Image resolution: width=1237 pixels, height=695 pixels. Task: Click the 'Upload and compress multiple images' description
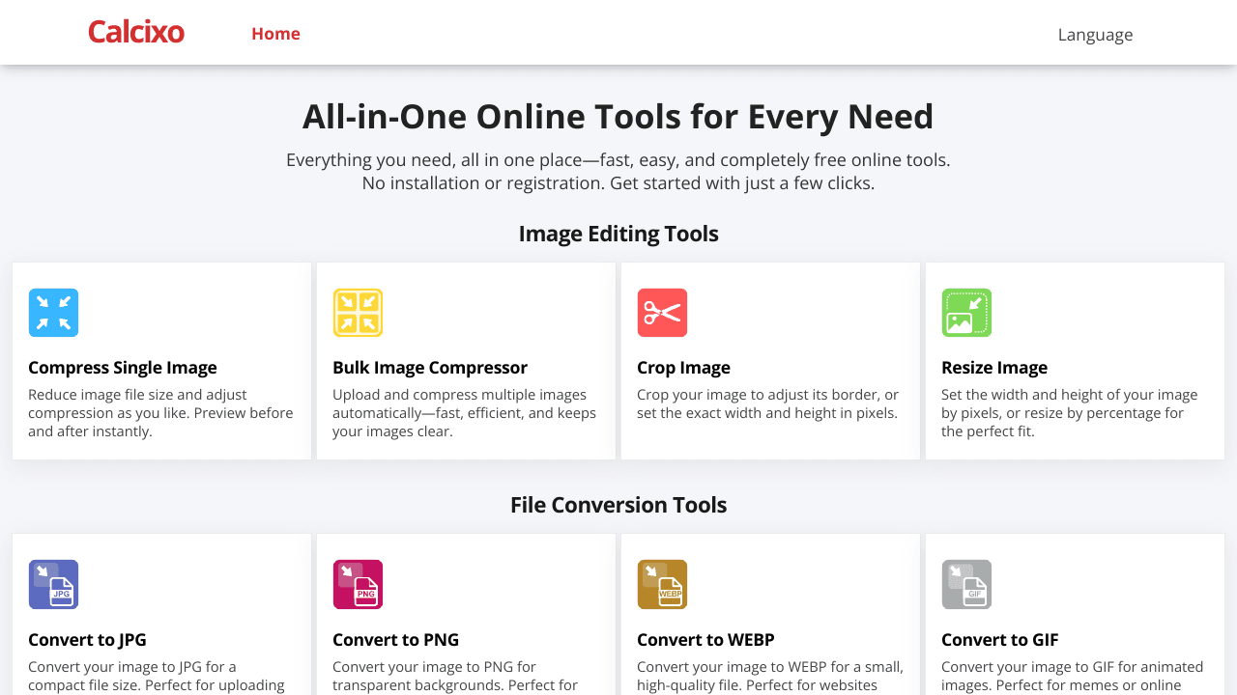(465, 413)
